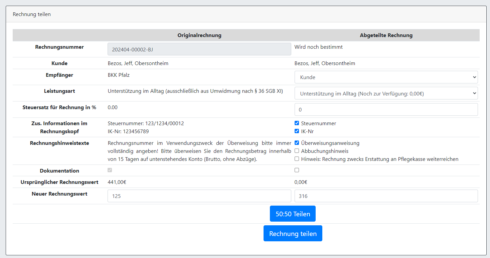This screenshot has height=258, width=490.
Task: Click the Rechnung teilen panel title
Action: click(x=32, y=14)
